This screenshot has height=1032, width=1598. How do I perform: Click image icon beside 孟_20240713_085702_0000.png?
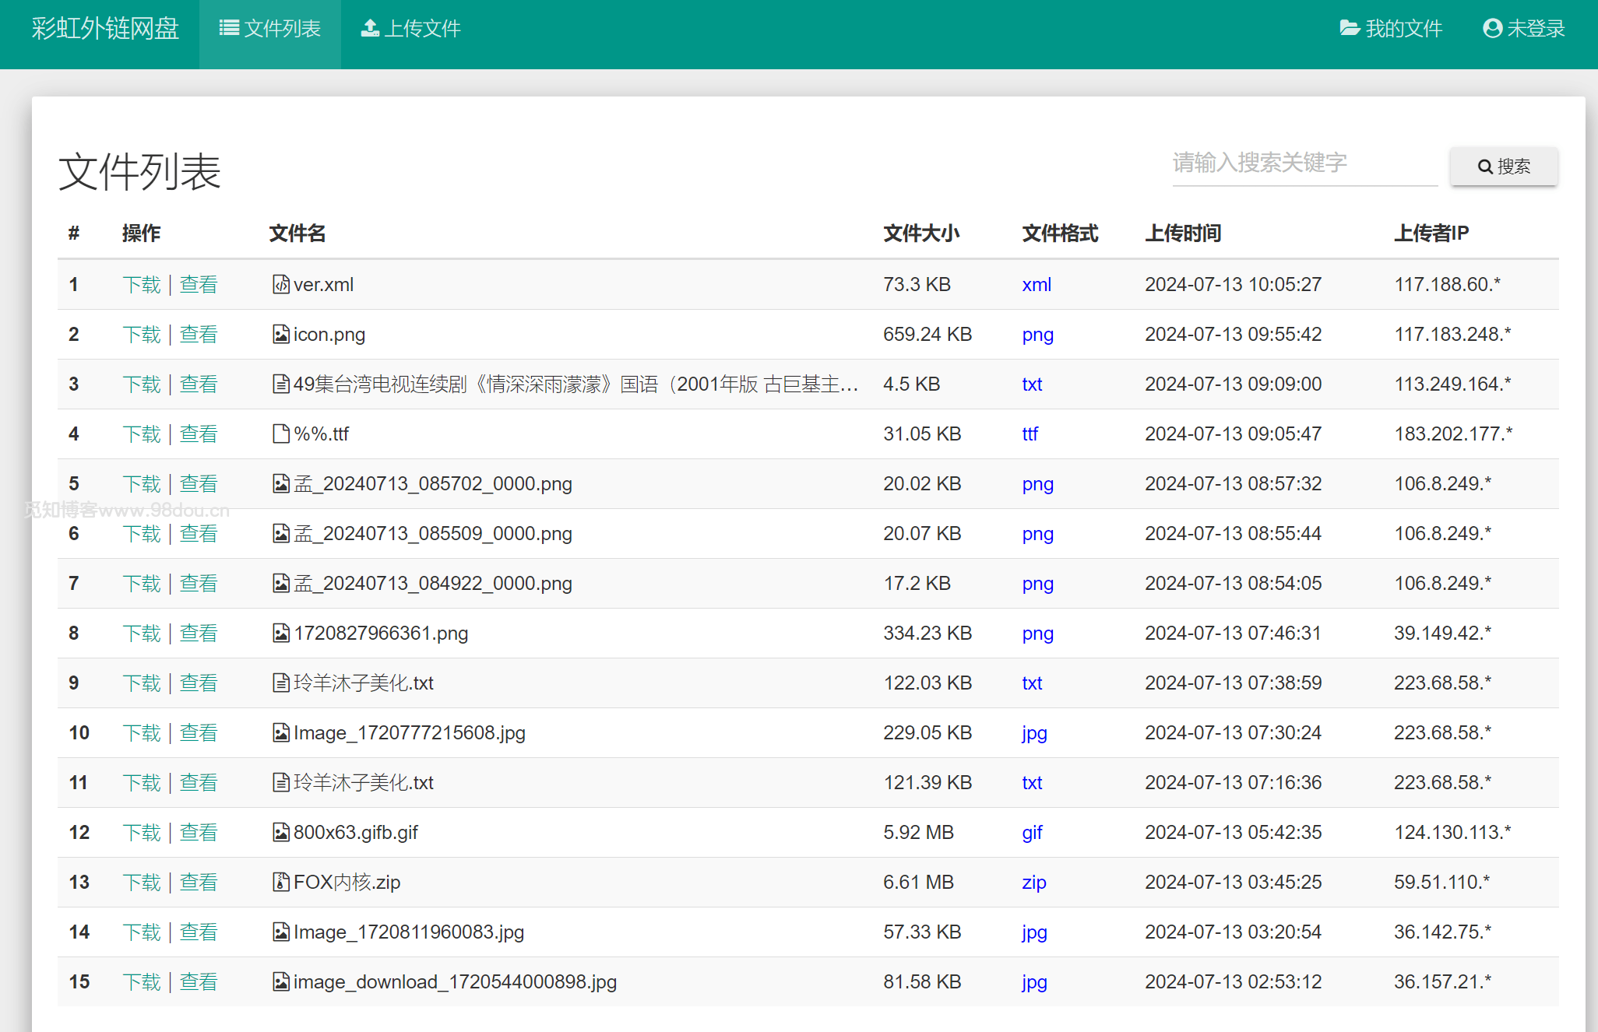coord(281,484)
